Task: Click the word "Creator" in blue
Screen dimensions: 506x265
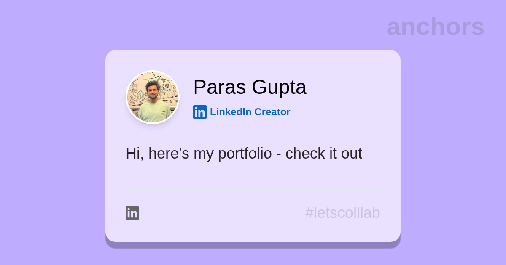Action: (x=272, y=112)
